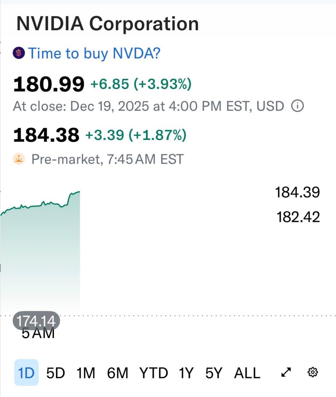Select the 1D chart range

[26, 373]
